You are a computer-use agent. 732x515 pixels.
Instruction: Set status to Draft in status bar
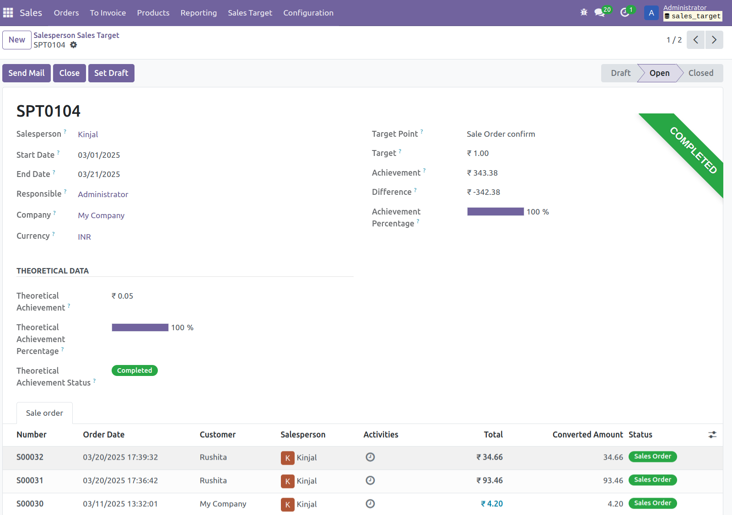pos(620,73)
